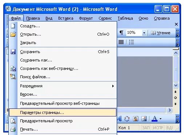Image resolution: width=184 pixels, height=135 pixels.
Task: Select Закрыть in the File menu
Action: [63, 43]
